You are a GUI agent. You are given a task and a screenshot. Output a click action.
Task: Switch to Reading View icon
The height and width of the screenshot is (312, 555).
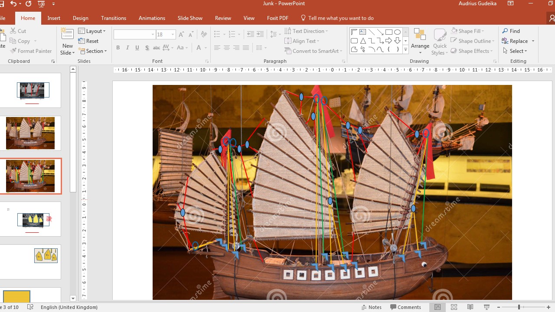pyautogui.click(x=470, y=307)
